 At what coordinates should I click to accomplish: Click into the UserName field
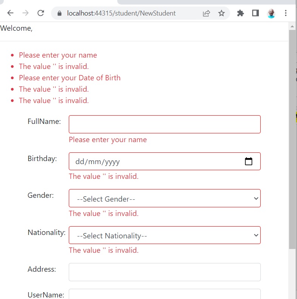(165, 294)
